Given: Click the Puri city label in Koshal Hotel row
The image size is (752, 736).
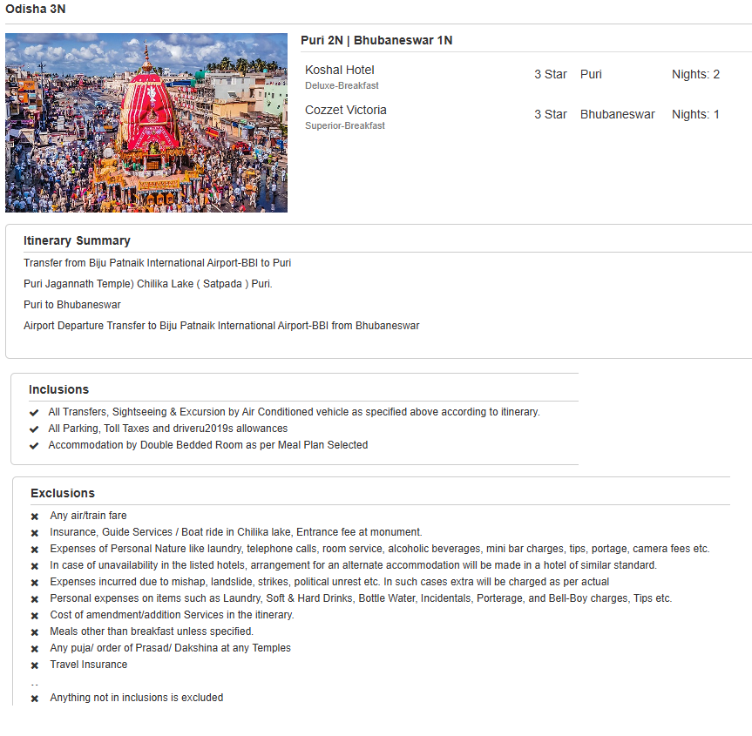Looking at the screenshot, I should pyautogui.click(x=591, y=74).
